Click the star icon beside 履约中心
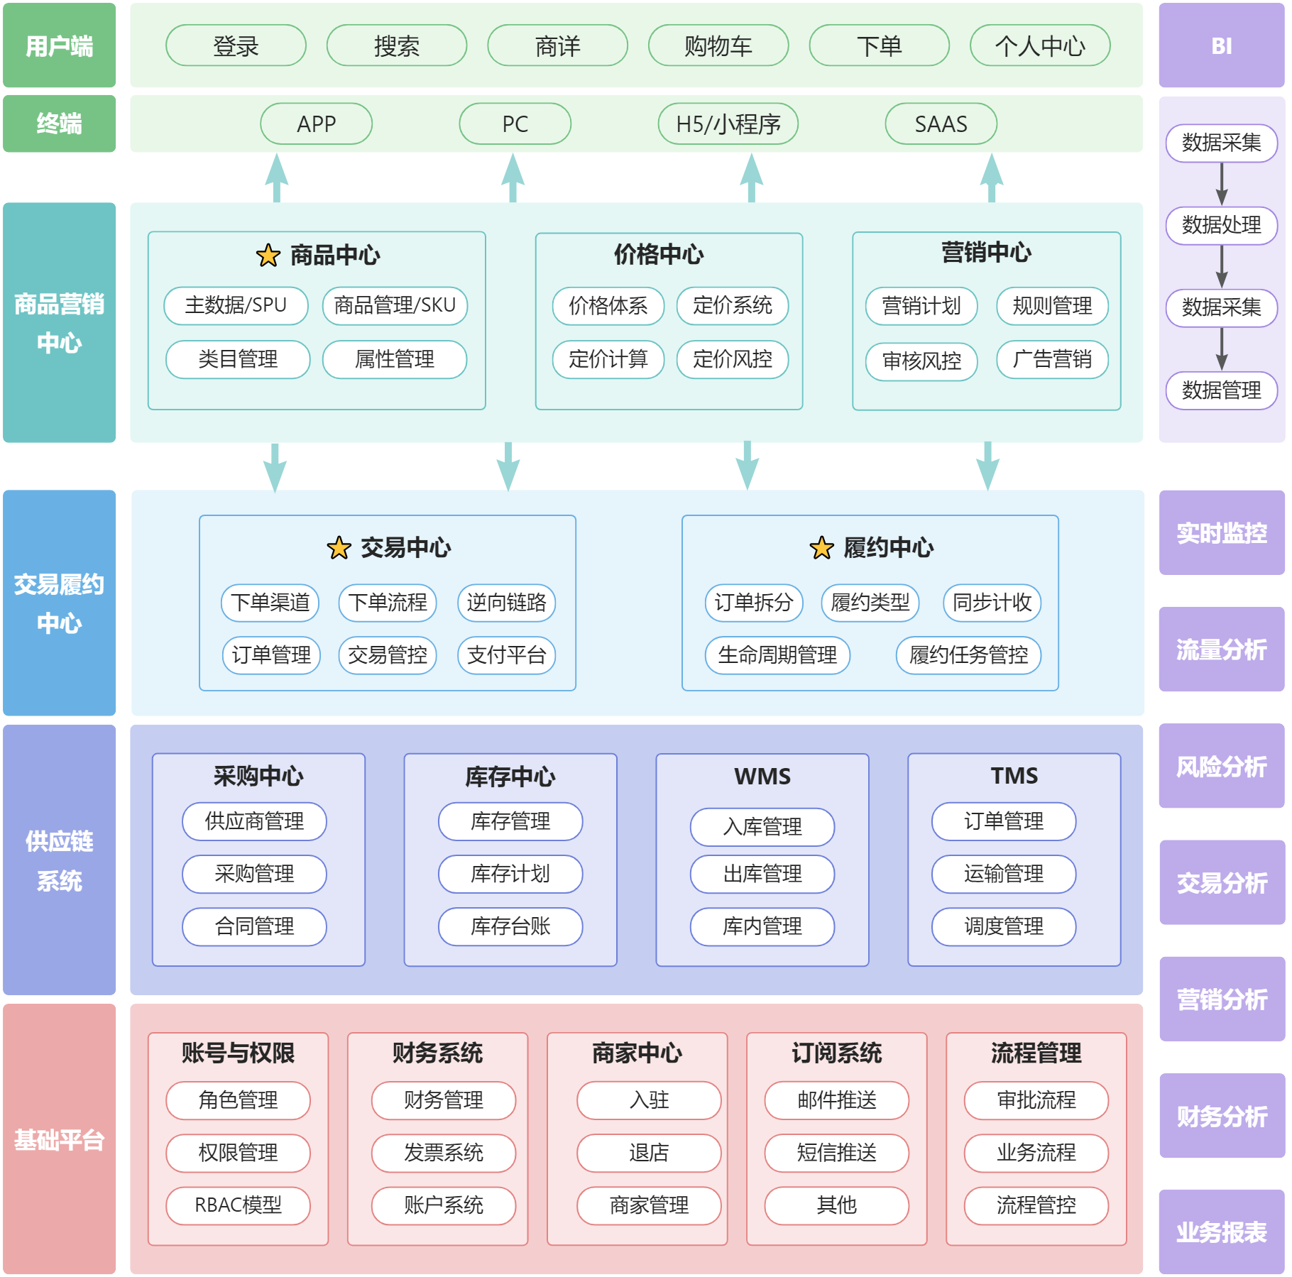Image resolution: width=1292 pixels, height=1277 pixels. coord(821,548)
